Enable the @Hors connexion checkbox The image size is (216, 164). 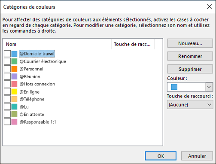point(7,84)
